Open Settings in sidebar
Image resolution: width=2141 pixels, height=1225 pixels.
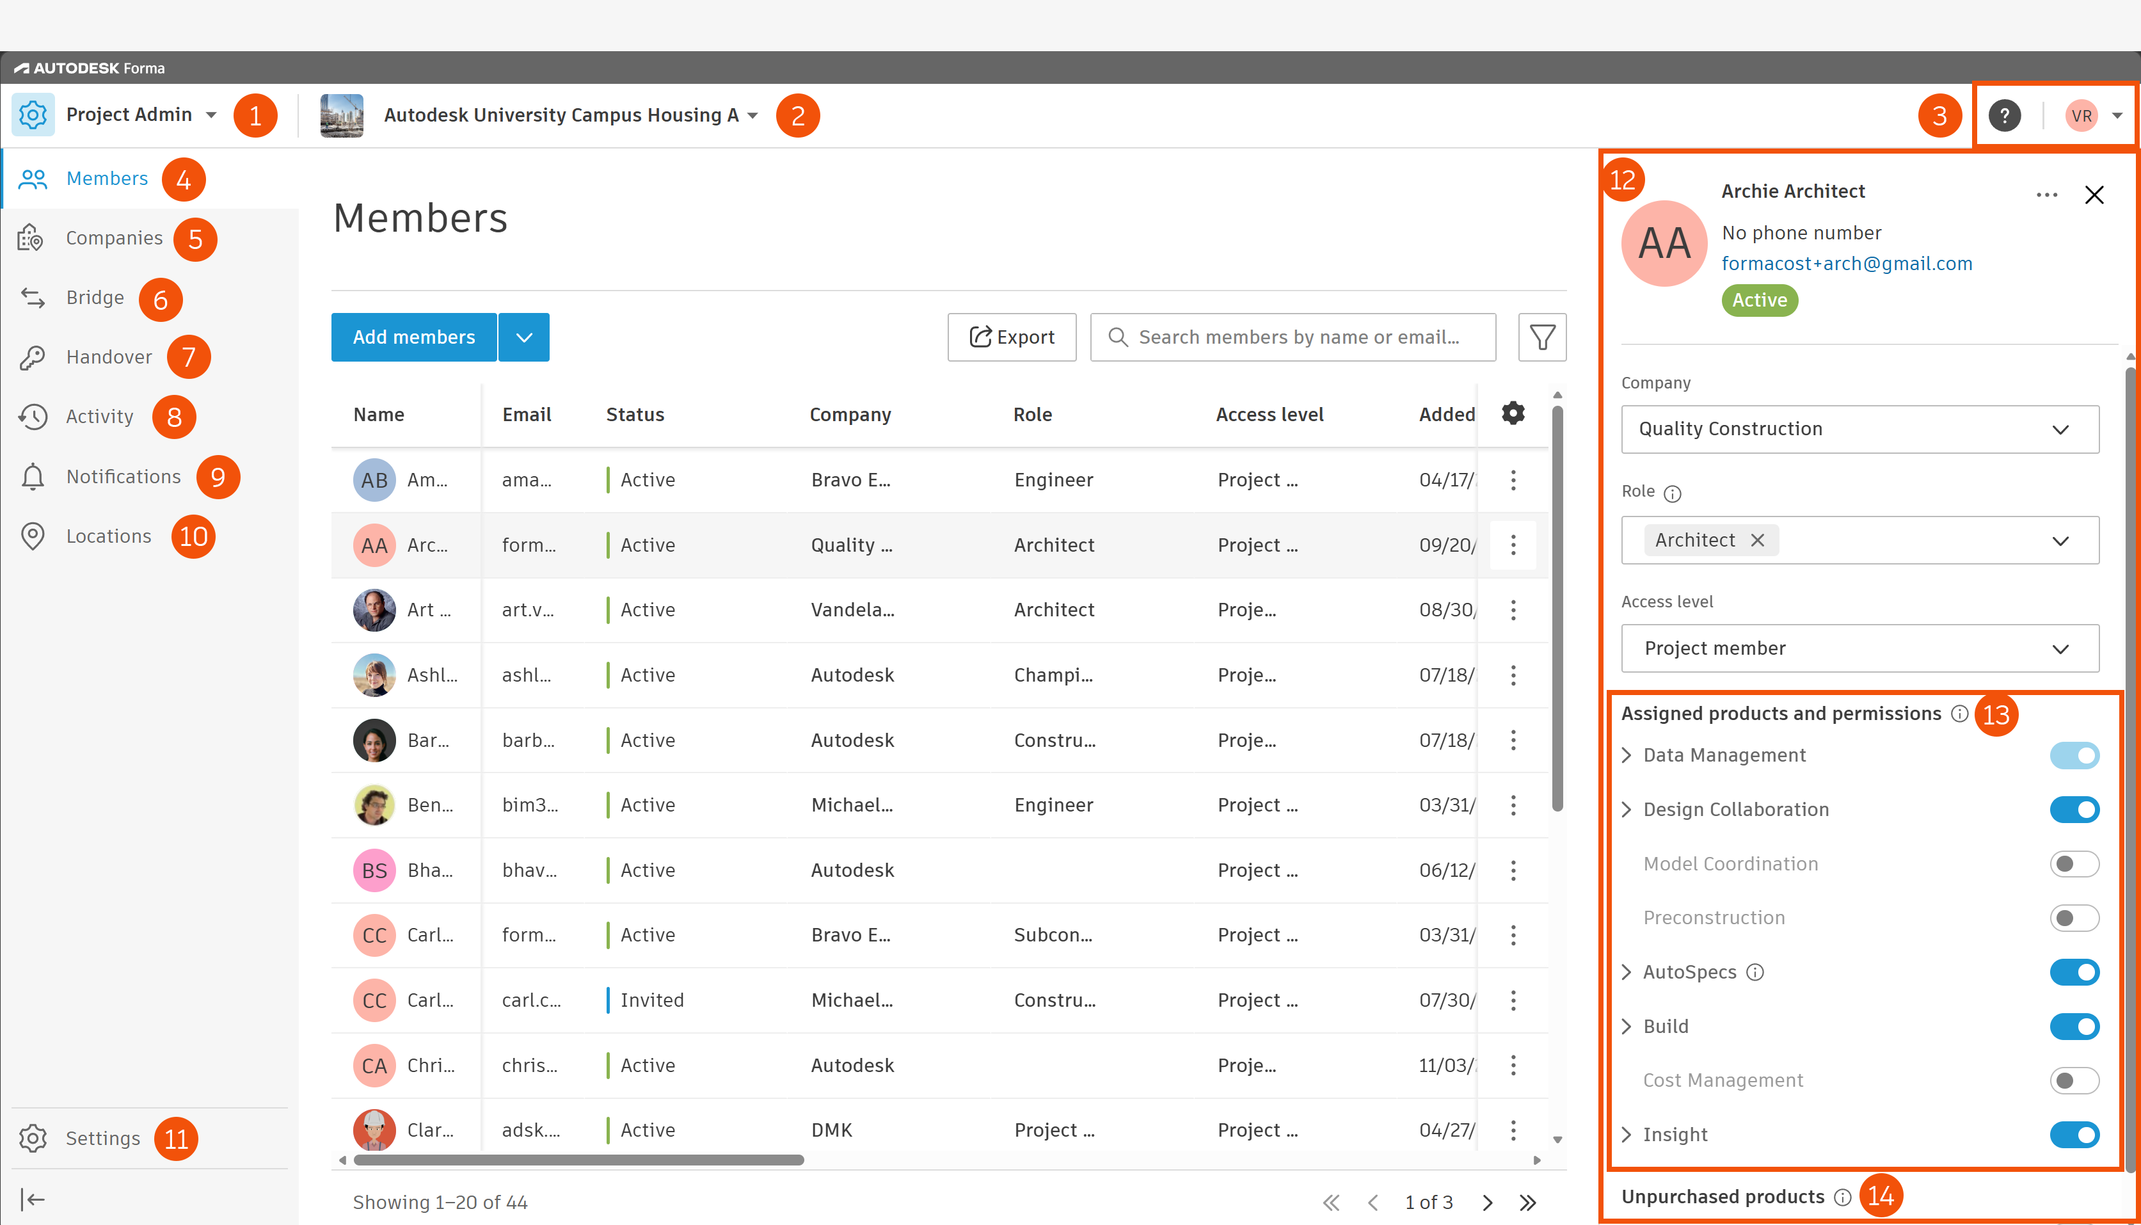(x=102, y=1139)
